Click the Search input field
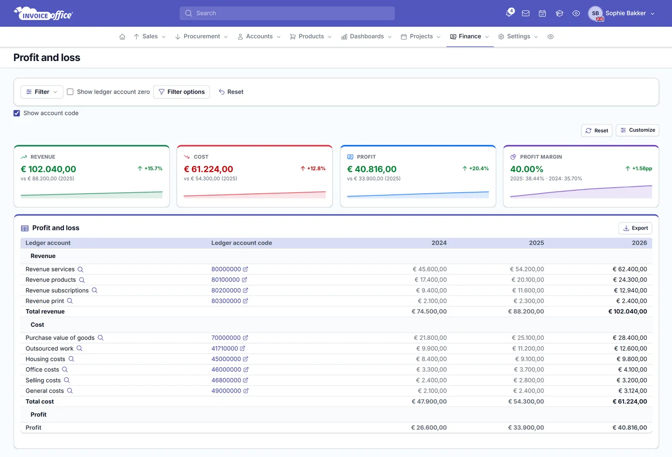The image size is (672, 457). [287, 13]
